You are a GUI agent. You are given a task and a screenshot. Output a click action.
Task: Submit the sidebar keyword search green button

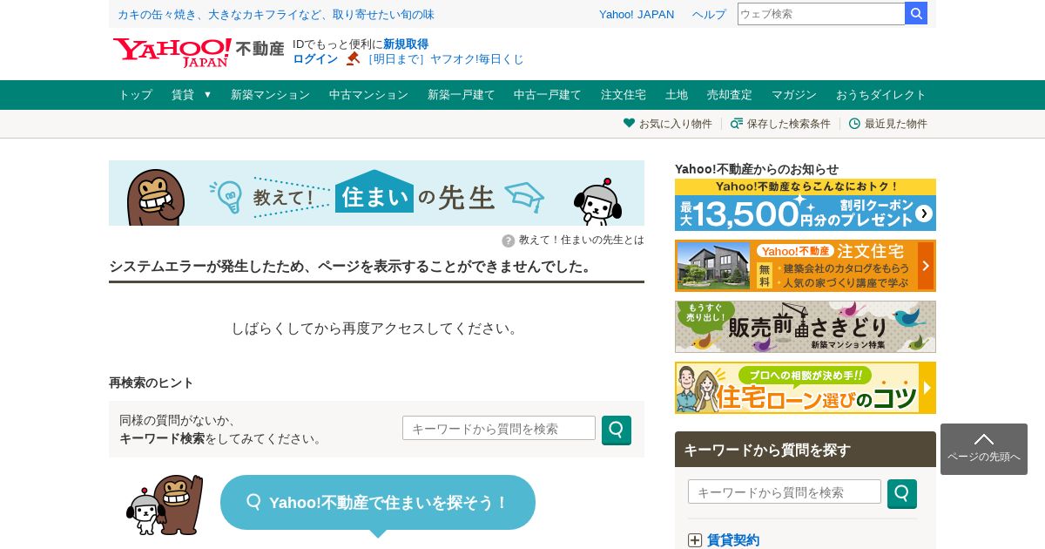click(902, 493)
